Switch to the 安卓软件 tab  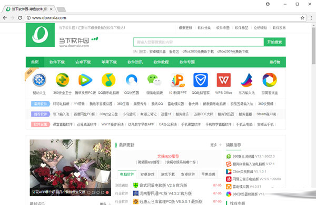pos(188,174)
